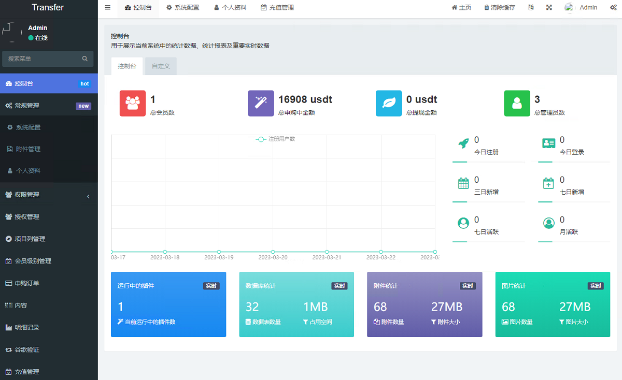Select the 自定义 panel tab
This screenshot has width=622, height=380.
[x=161, y=66]
